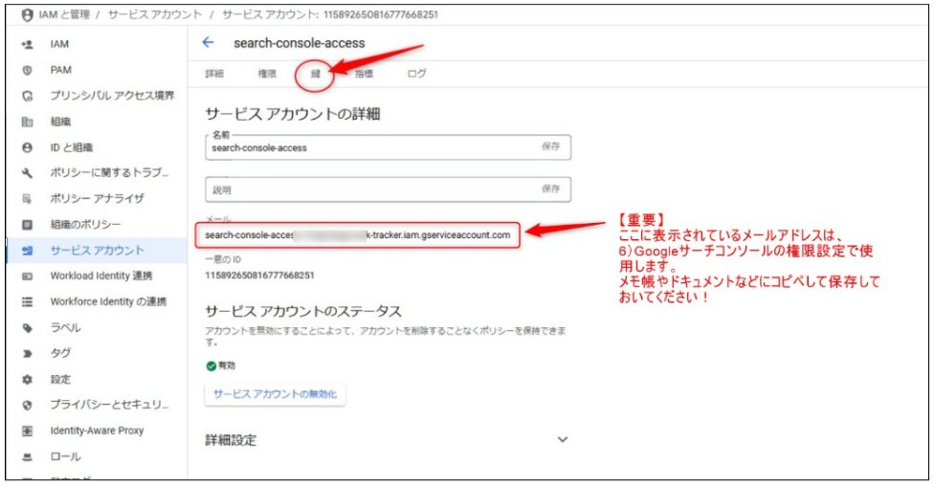Screen dimensions: 935x487
Task: Click the service account email address
Action: point(358,234)
